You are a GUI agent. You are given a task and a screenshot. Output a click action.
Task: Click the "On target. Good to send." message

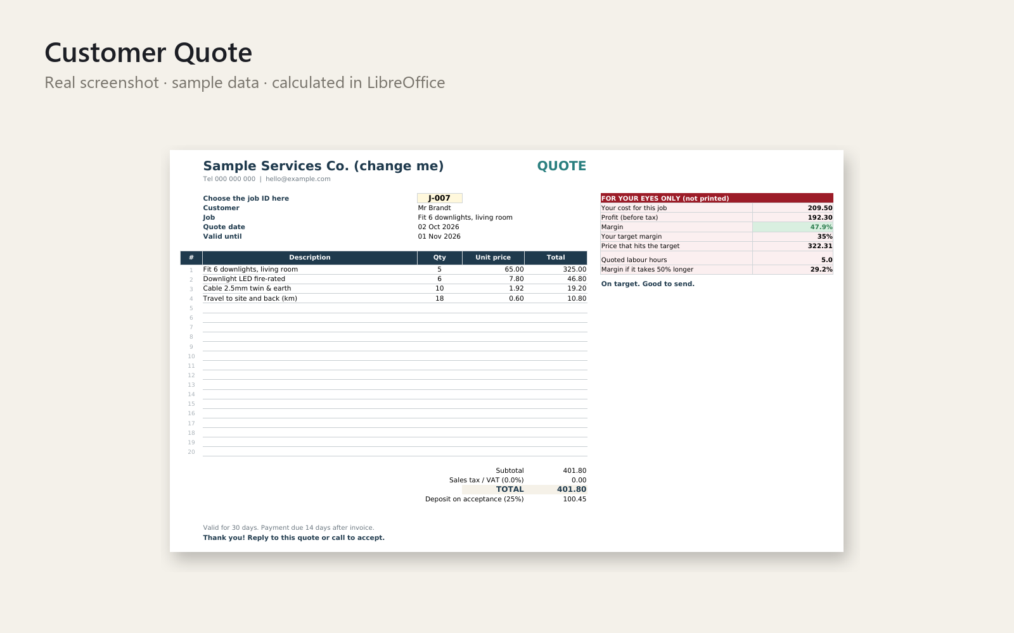click(648, 284)
